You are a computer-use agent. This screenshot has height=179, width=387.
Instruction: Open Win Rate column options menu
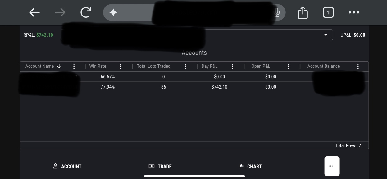click(x=121, y=67)
